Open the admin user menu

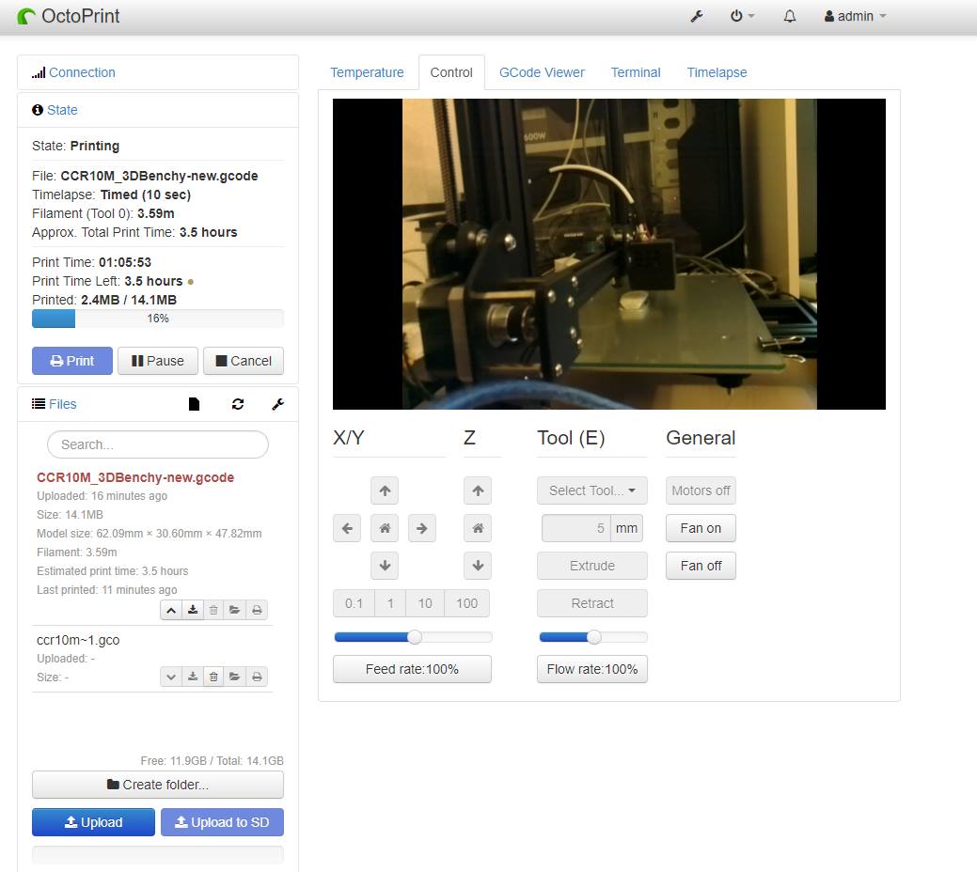point(853,16)
